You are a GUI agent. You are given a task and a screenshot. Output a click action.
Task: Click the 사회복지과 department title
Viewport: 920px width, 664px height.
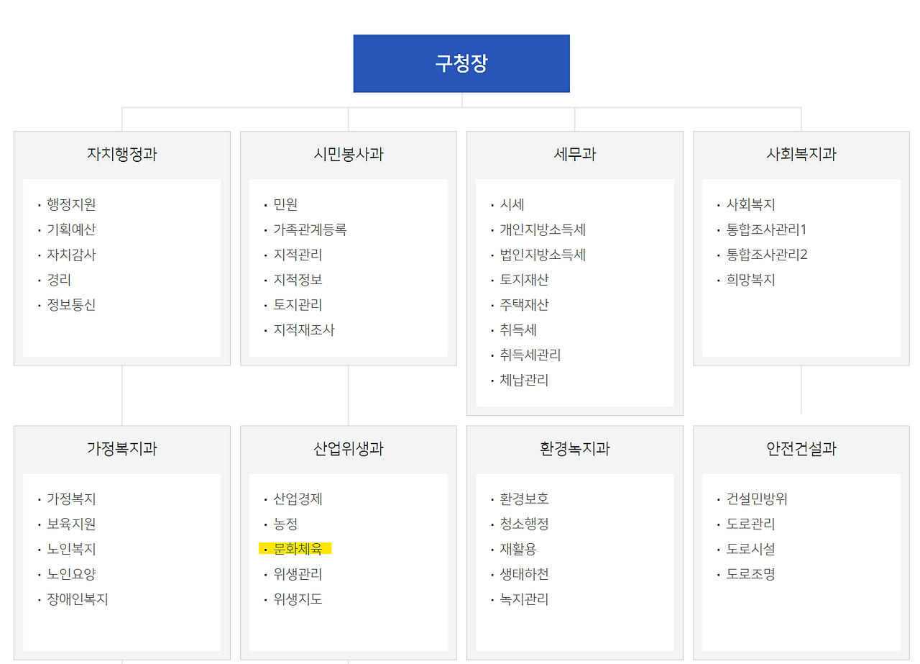pos(801,153)
